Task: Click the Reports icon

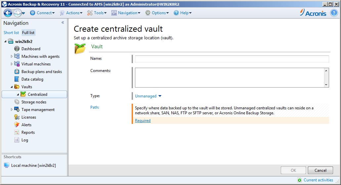Action: pyautogui.click(x=17, y=132)
